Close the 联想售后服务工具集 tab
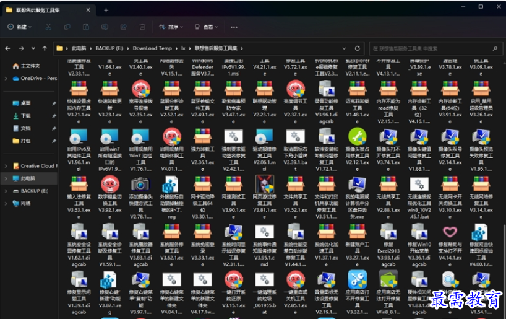The image size is (506, 319). point(88,11)
